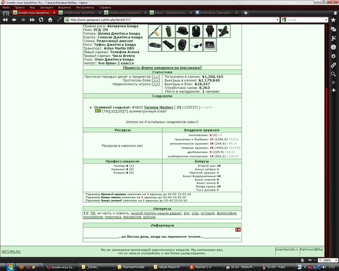Click the Rewind navigation button
This screenshot has height=271, width=339.
[x=5, y=20]
